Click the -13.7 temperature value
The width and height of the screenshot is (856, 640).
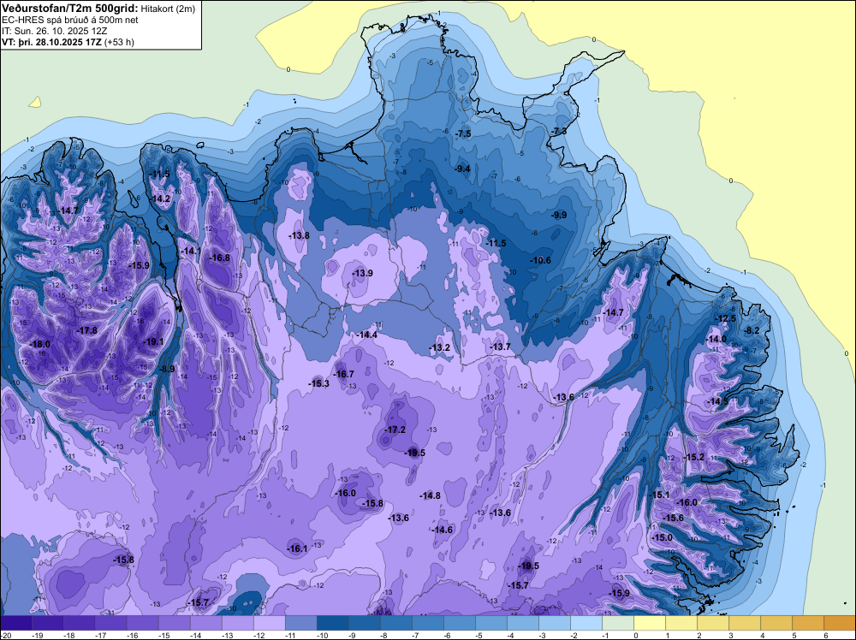point(500,347)
